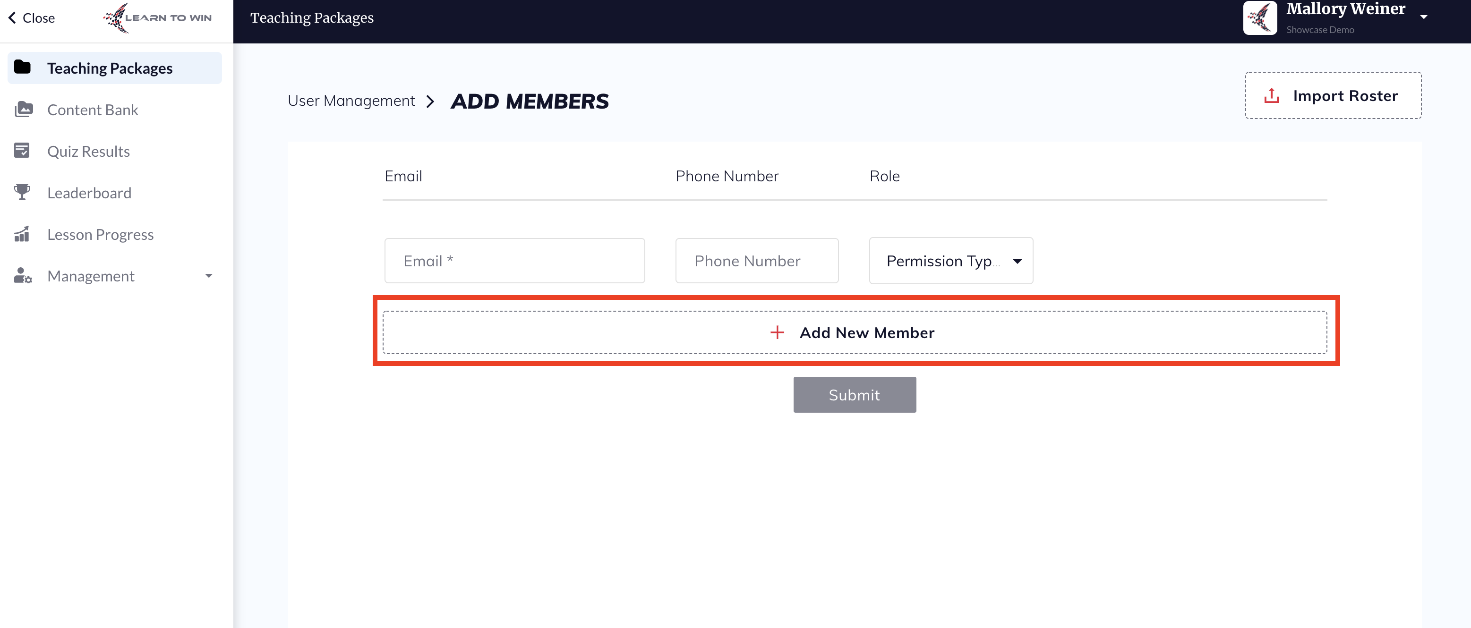This screenshot has width=1471, height=628.
Task: Click the ADD MEMBERS heading
Action: pyautogui.click(x=530, y=101)
